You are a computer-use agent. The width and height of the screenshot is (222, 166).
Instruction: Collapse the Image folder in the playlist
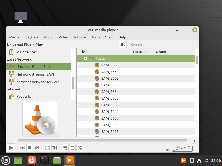tap(85, 58)
